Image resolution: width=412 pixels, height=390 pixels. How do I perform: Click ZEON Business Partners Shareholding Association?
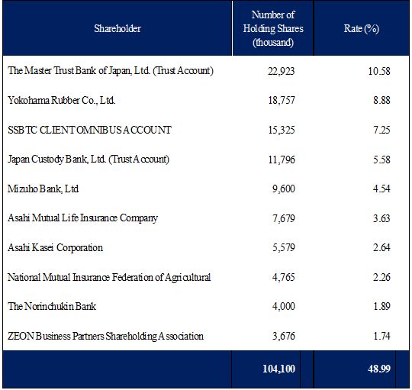tap(105, 336)
